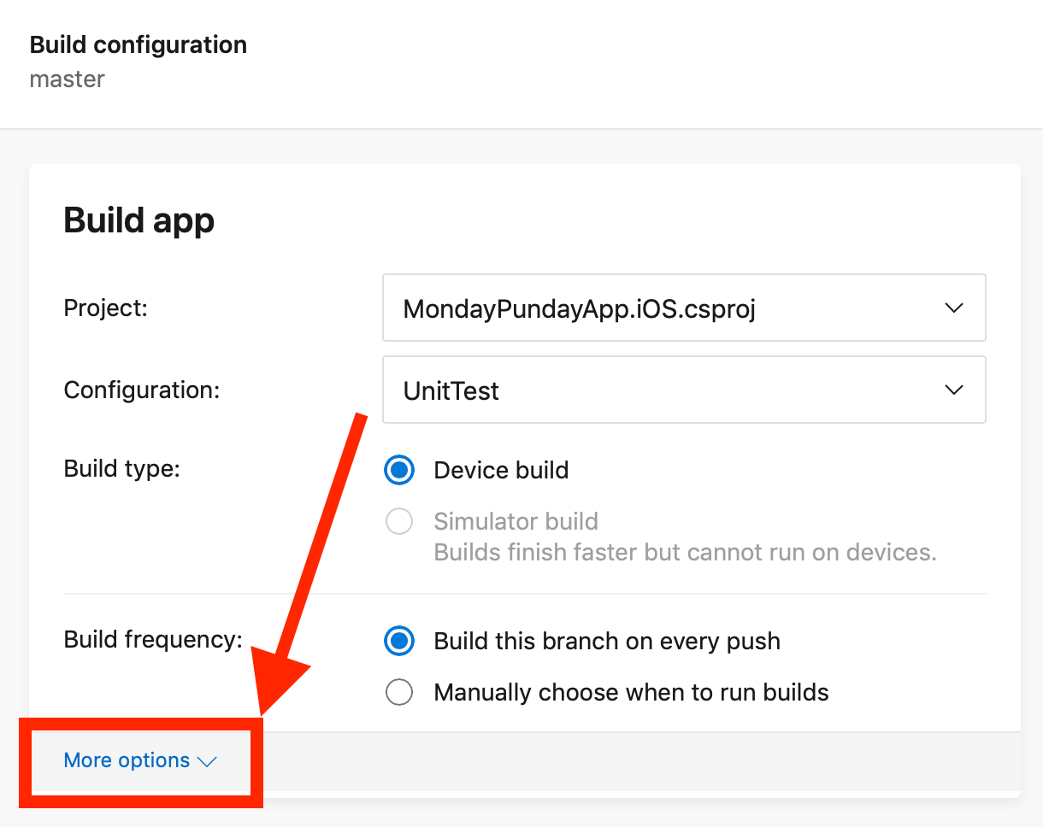1043x827 pixels.
Task: Click the Build this branch on every push label
Action: click(x=607, y=641)
